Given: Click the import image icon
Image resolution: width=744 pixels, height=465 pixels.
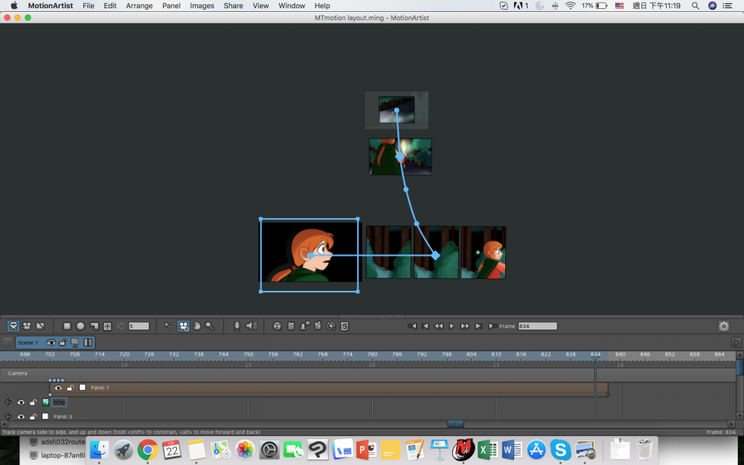Looking at the screenshot, I should tap(291, 326).
